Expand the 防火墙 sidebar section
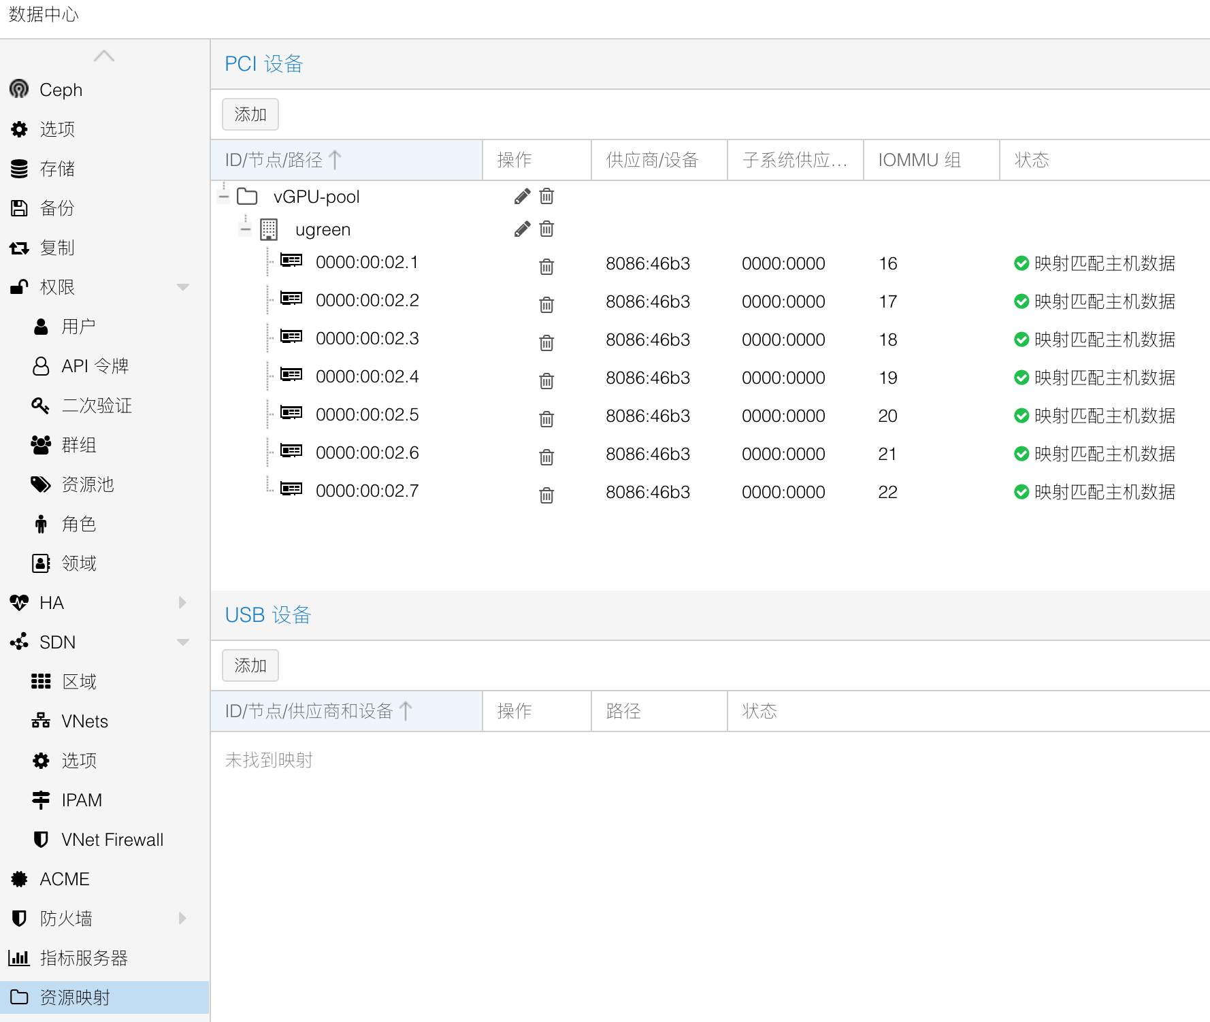The image size is (1210, 1022). (181, 918)
